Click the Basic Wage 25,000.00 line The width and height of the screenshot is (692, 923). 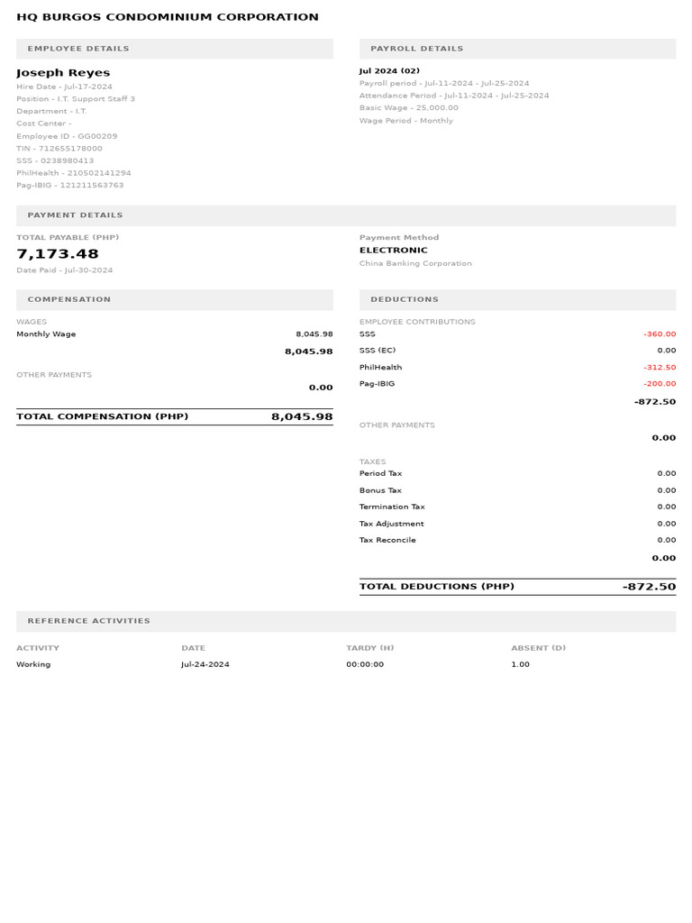pyautogui.click(x=408, y=107)
